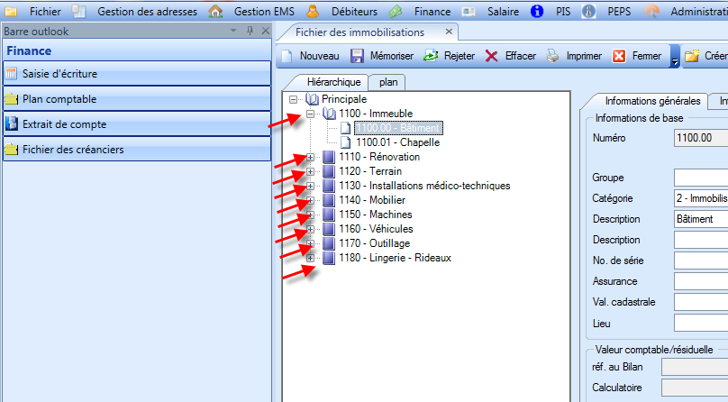The height and width of the screenshot is (402, 728).
Task: Click the No. de série field
Action: tap(701, 260)
